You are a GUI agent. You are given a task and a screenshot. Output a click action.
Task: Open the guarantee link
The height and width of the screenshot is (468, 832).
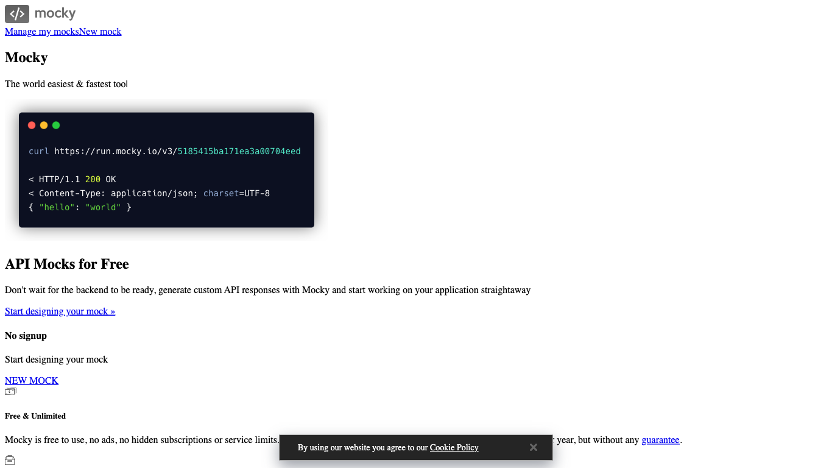click(x=660, y=440)
